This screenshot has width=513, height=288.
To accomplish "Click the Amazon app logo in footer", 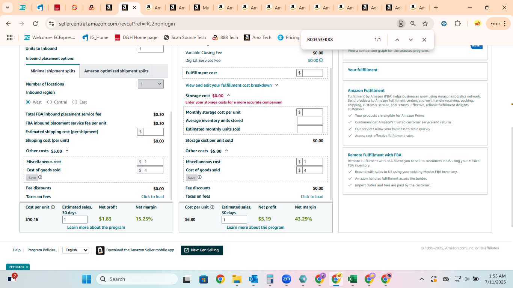I will tap(100, 250).
